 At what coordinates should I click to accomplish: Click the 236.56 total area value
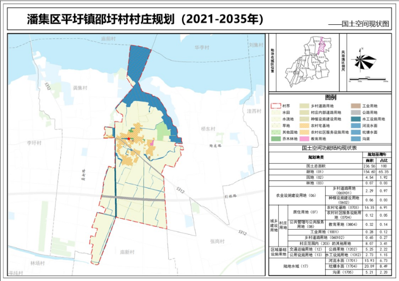point(370,166)
